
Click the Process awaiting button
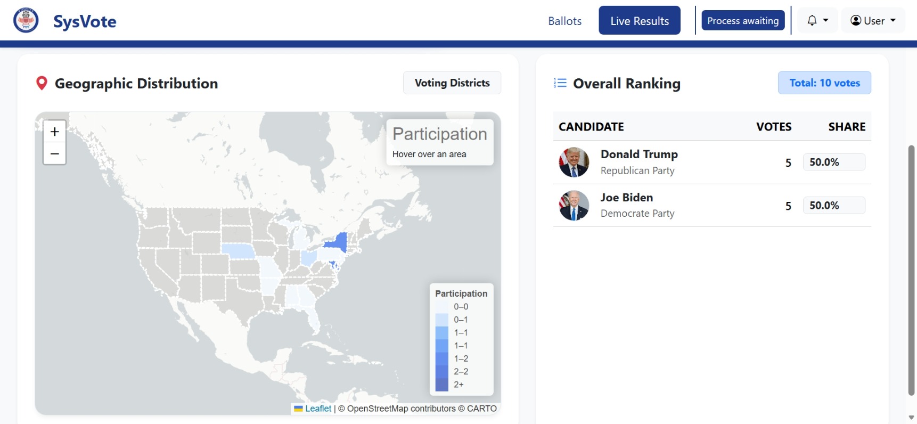tap(743, 20)
